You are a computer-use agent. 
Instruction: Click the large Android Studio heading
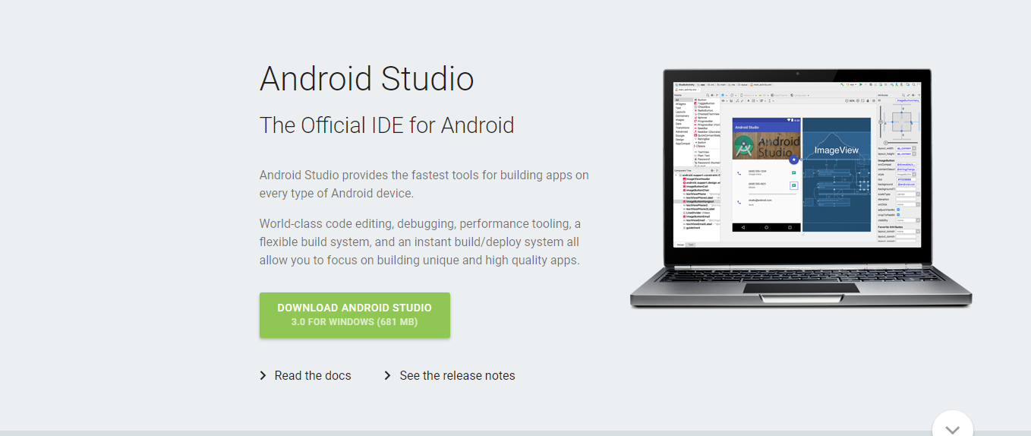(x=367, y=79)
